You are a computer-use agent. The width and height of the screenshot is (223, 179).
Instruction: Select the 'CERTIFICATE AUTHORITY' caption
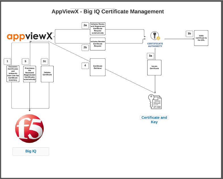(155, 45)
